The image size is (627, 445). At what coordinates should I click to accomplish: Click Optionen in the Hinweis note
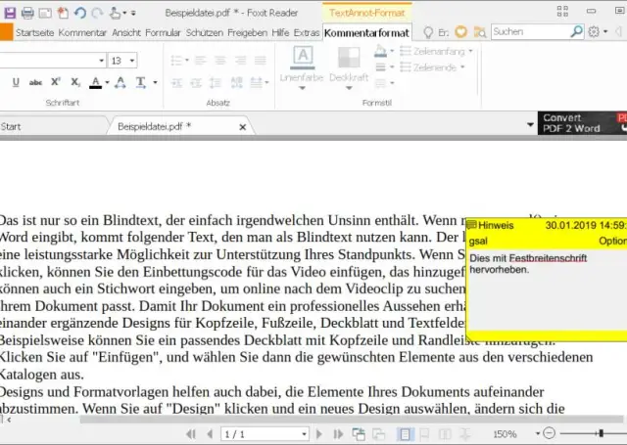612,240
